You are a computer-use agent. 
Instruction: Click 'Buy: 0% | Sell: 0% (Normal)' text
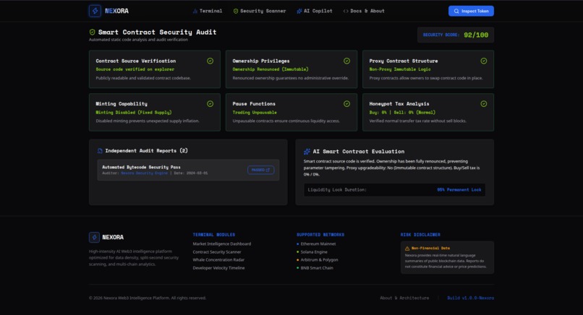pyautogui.click(x=402, y=113)
